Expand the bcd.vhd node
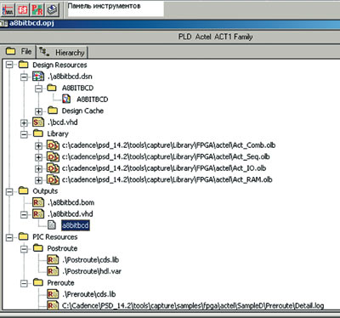Viewport: 340px width, 318px height. (24, 122)
